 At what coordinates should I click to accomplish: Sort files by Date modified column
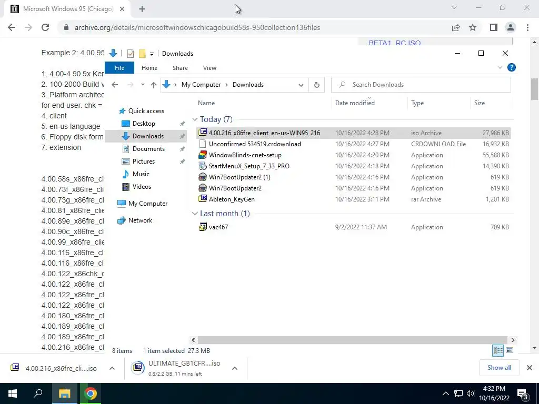(x=355, y=103)
